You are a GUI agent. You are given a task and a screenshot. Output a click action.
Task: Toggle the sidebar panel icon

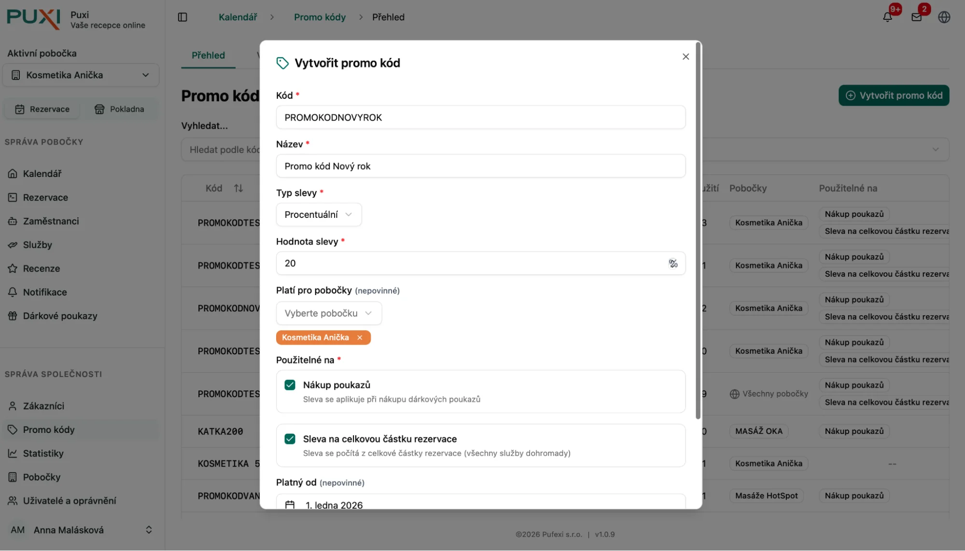click(x=182, y=17)
